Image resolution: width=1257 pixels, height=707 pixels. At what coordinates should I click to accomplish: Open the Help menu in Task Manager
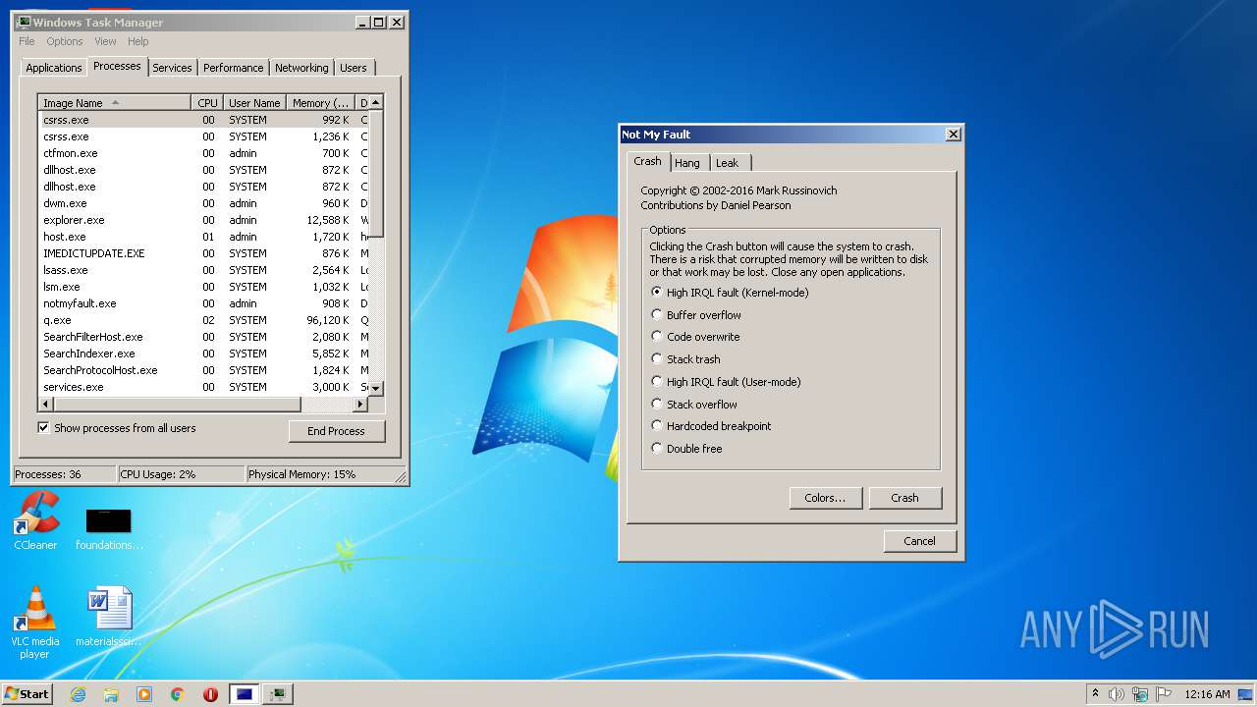pos(138,41)
